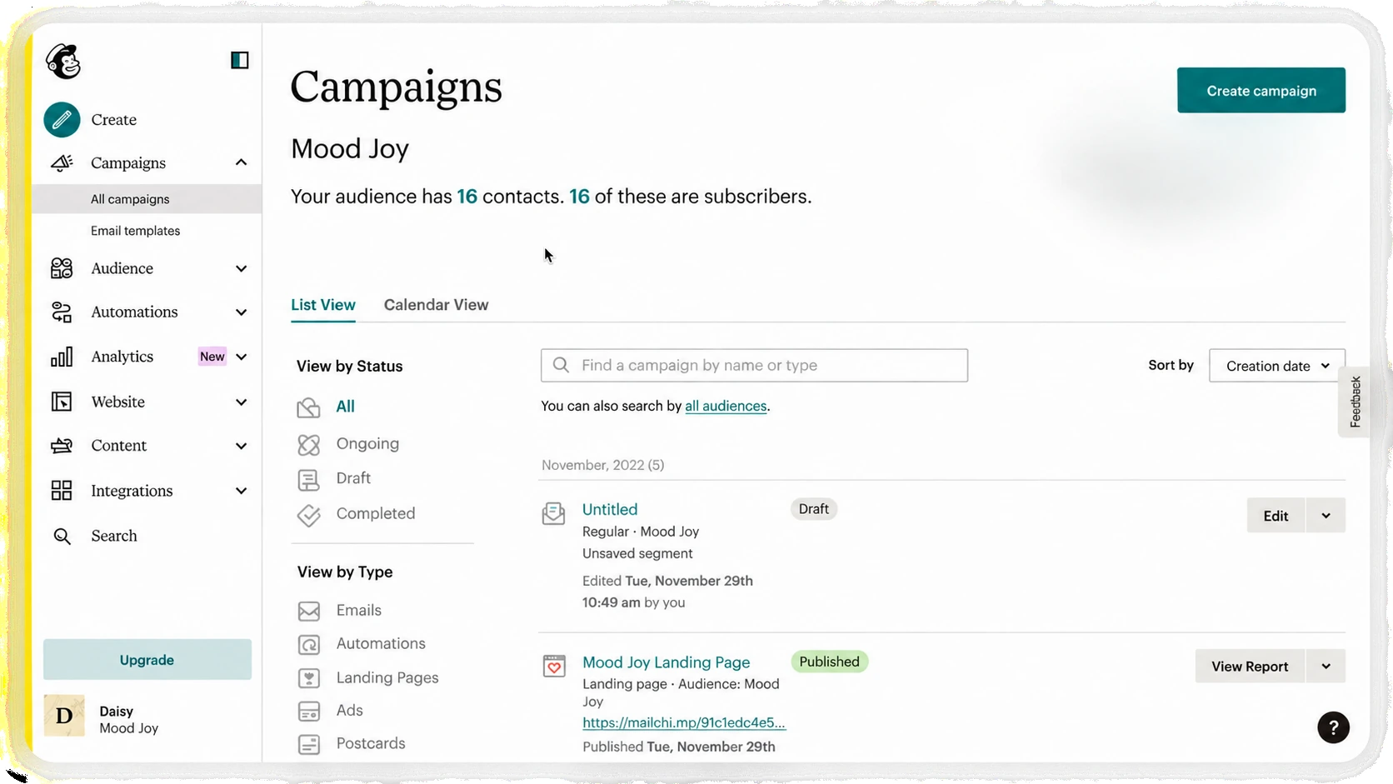Filter by Postcards type label
Viewport: 1393px width, 784px height.
(x=371, y=744)
